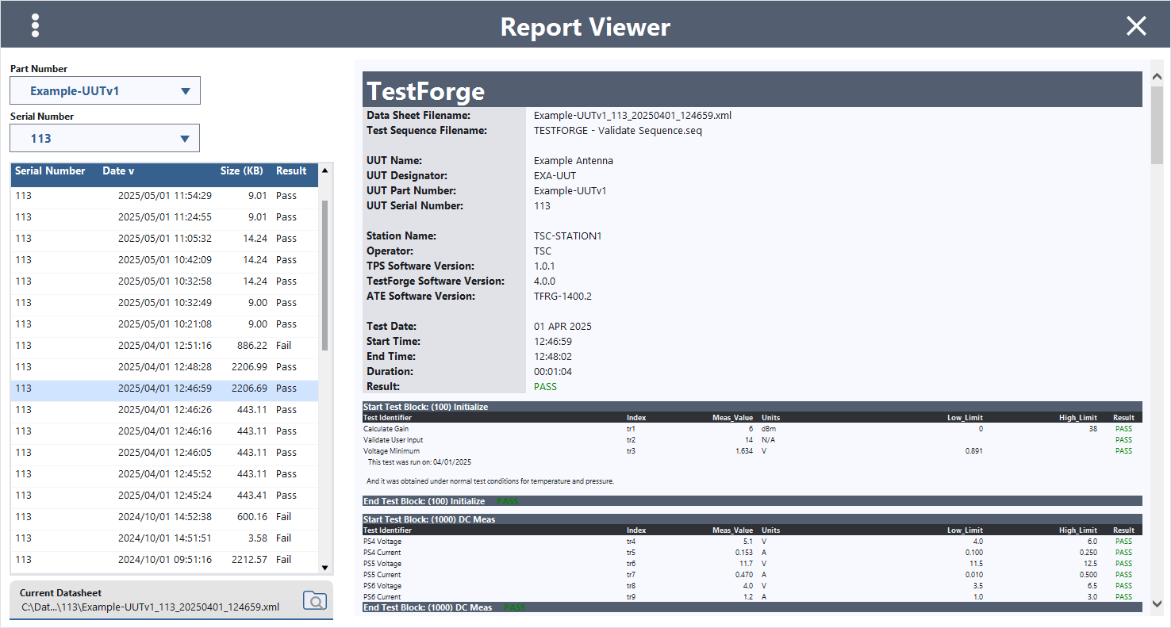Sort by Serial Number column header
Viewport: 1171px width, 628px height.
click(x=50, y=170)
